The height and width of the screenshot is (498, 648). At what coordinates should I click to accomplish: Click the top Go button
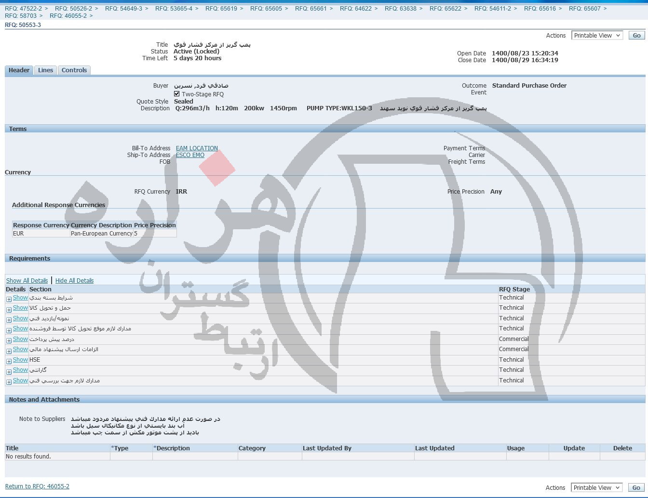636,36
